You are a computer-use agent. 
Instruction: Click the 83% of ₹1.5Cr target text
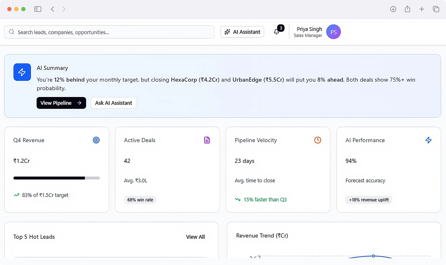coord(45,195)
